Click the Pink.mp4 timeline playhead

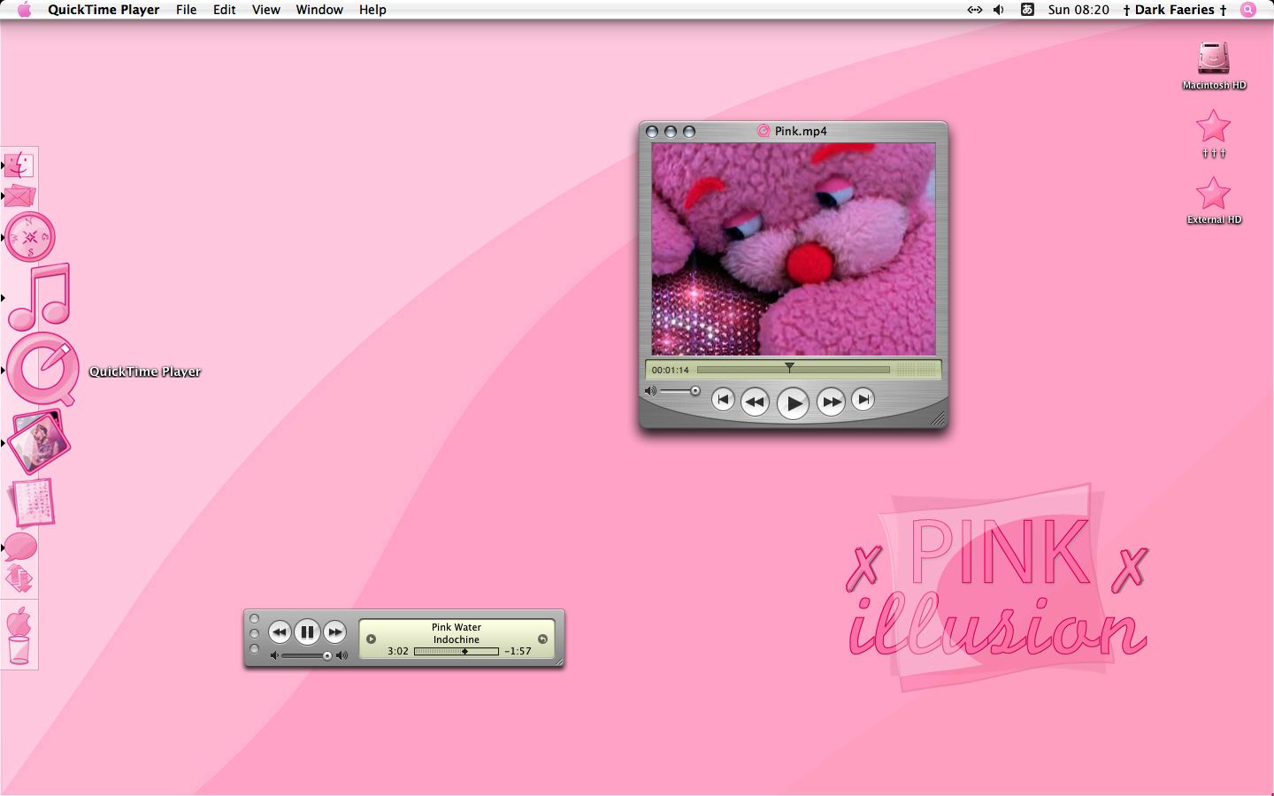coord(789,367)
